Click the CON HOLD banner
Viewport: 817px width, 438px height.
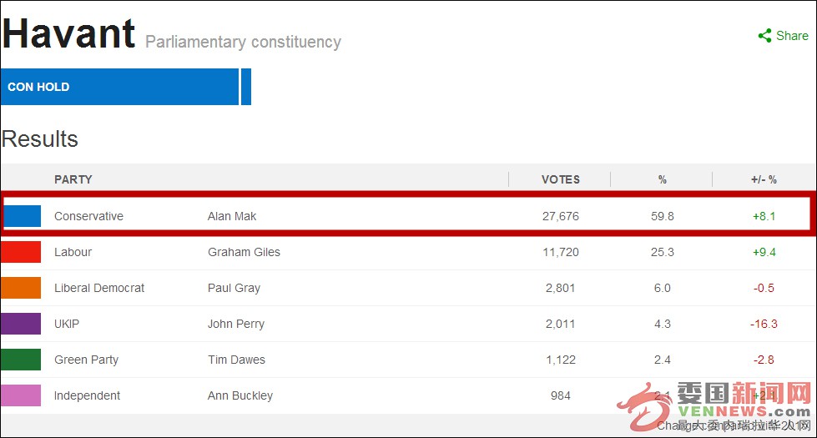(x=125, y=87)
